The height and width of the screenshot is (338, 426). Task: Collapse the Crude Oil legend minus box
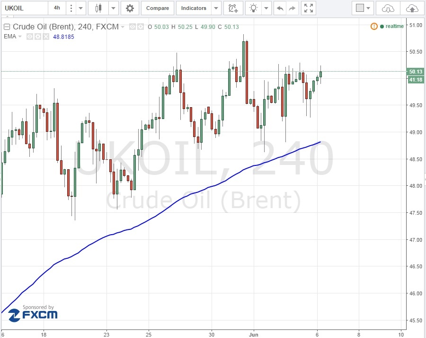7,27
